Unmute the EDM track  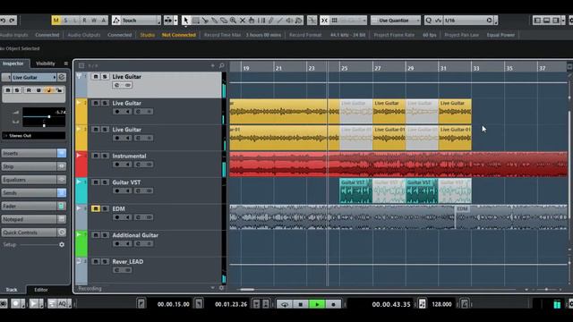pos(96,208)
